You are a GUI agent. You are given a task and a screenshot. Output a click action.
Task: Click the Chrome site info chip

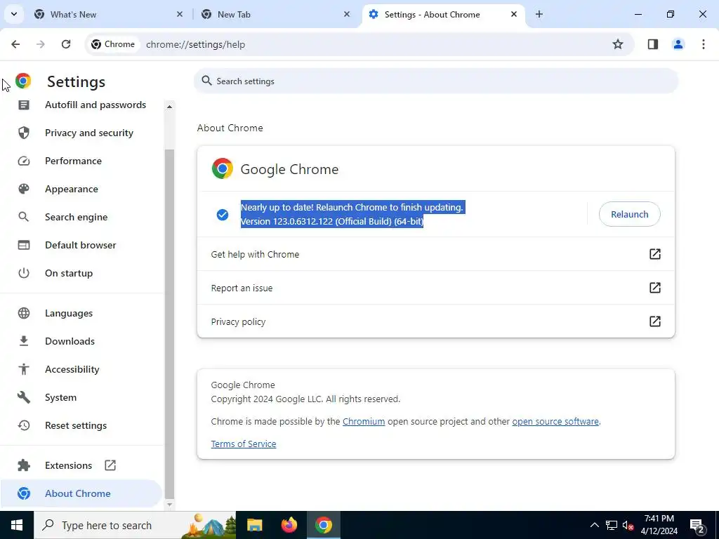[x=113, y=44]
